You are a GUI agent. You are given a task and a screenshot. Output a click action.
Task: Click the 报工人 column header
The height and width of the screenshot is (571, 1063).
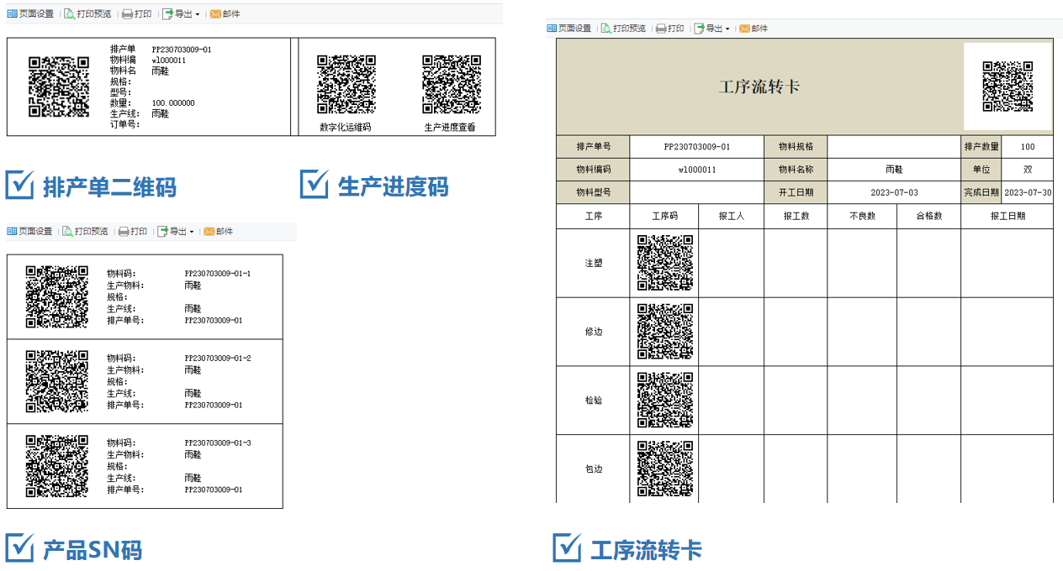[732, 216]
